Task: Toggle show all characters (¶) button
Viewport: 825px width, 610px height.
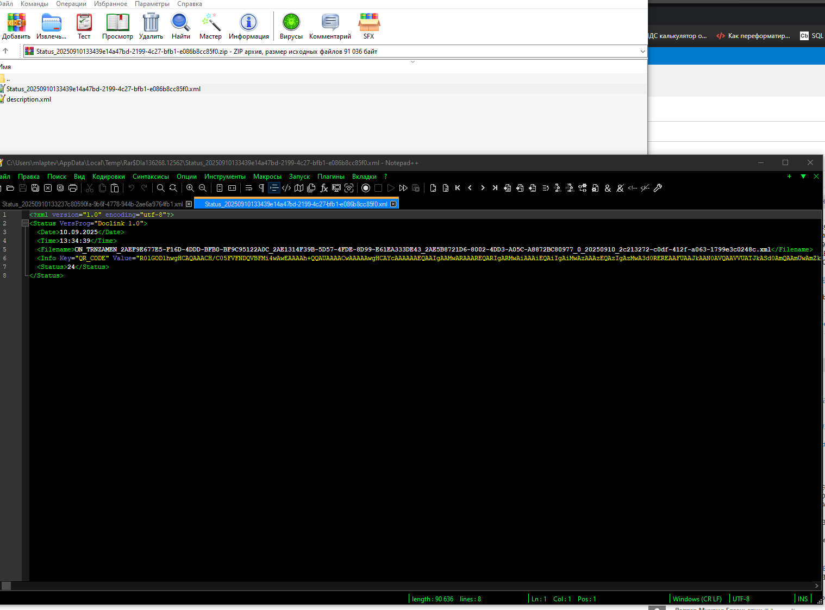Action: (261, 188)
